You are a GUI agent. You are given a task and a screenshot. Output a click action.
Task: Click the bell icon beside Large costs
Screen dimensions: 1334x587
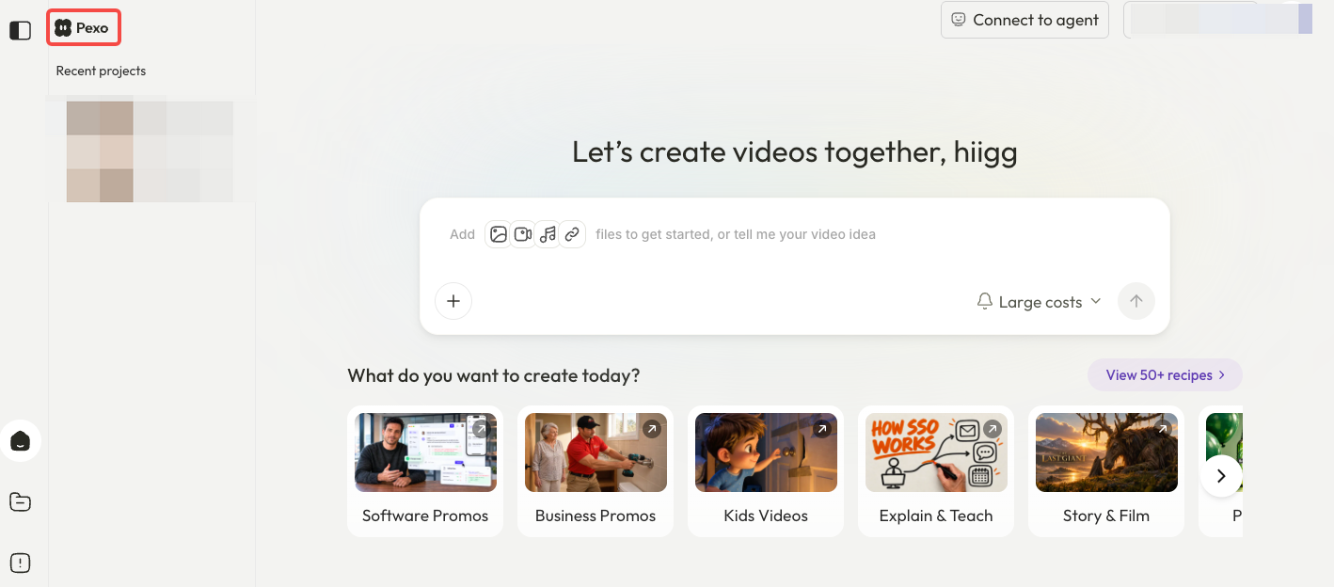[985, 301]
